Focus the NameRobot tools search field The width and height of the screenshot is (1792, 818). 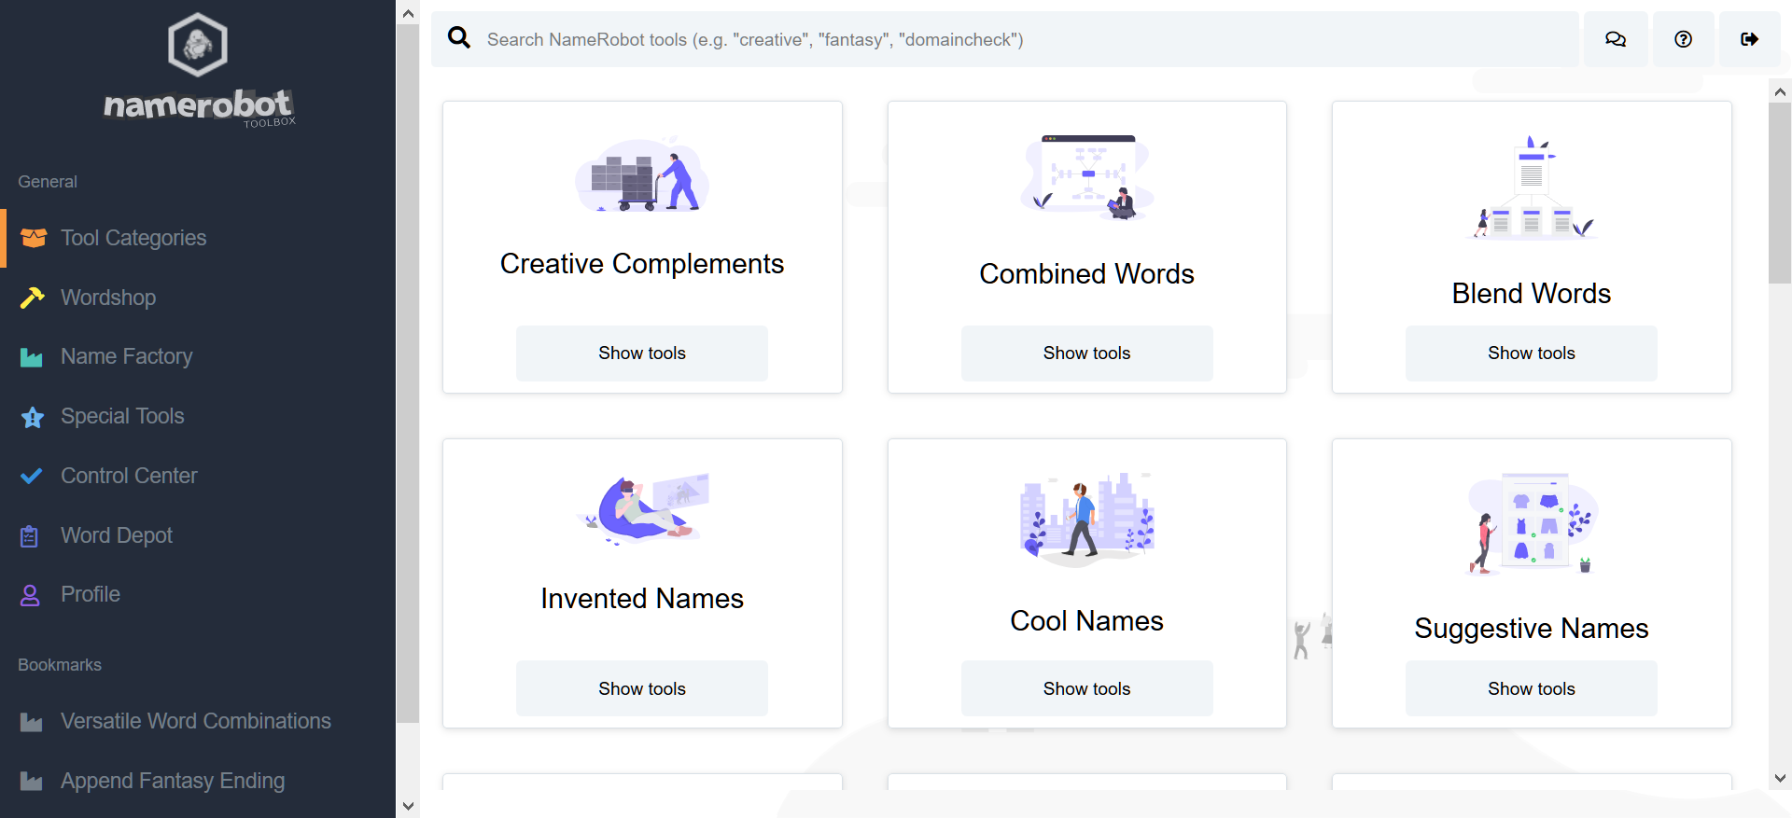pos(1005,39)
